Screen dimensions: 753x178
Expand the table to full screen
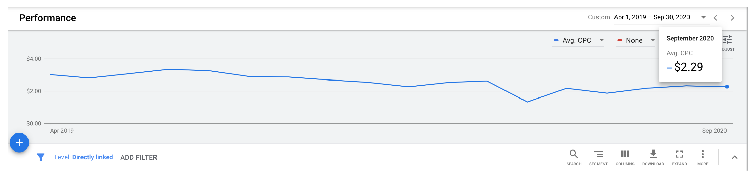[x=679, y=155]
